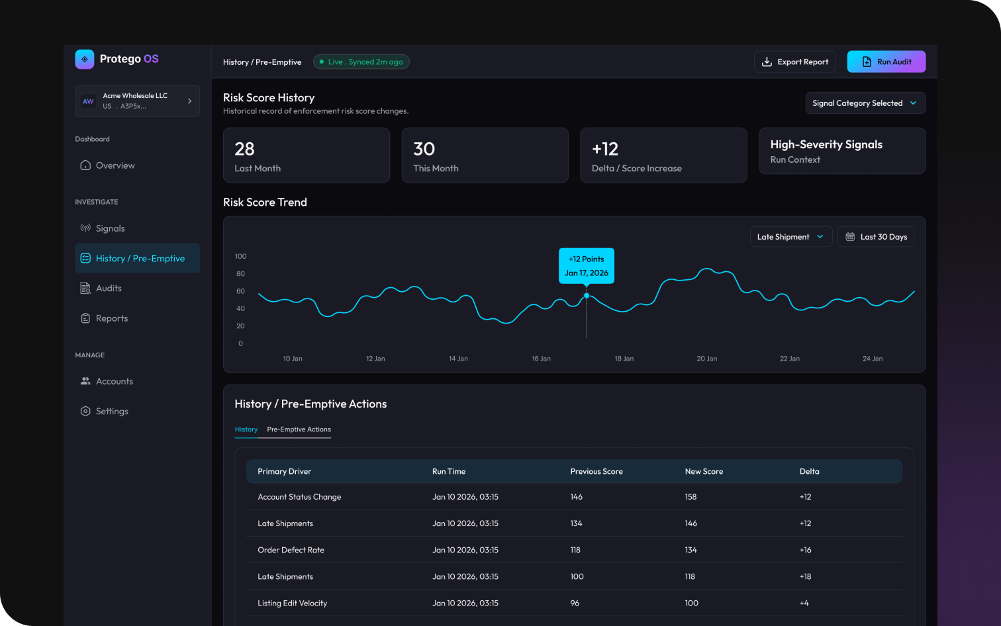Open Signals in the sidebar
Image resolution: width=1001 pixels, height=626 pixels.
[137, 228]
